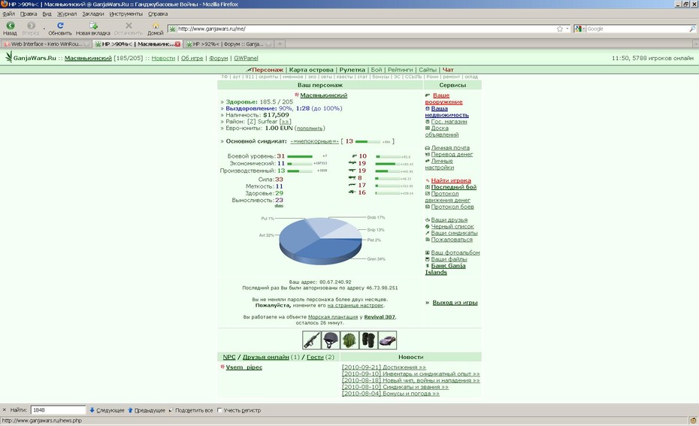The image size is (699, 426).
Task: Open the Закладки menu
Action: 92,14
